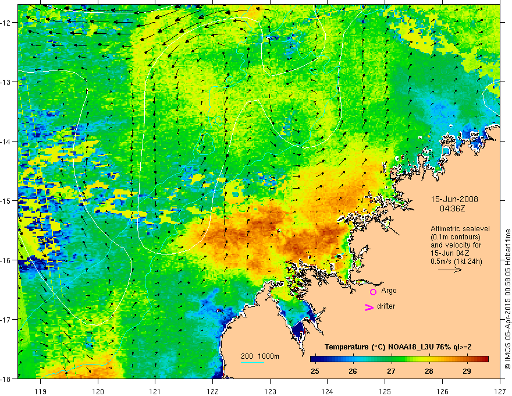
Task: Click longitude axis label '126'
Action: (x=442, y=391)
